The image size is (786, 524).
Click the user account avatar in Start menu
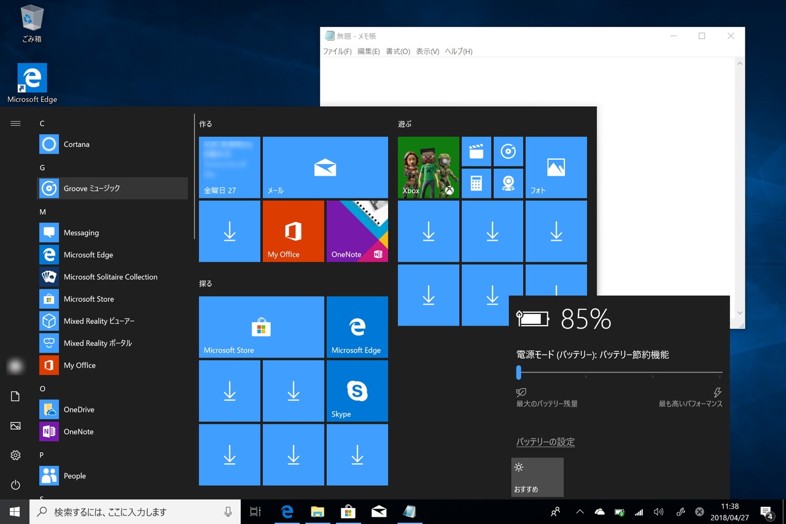click(x=15, y=367)
